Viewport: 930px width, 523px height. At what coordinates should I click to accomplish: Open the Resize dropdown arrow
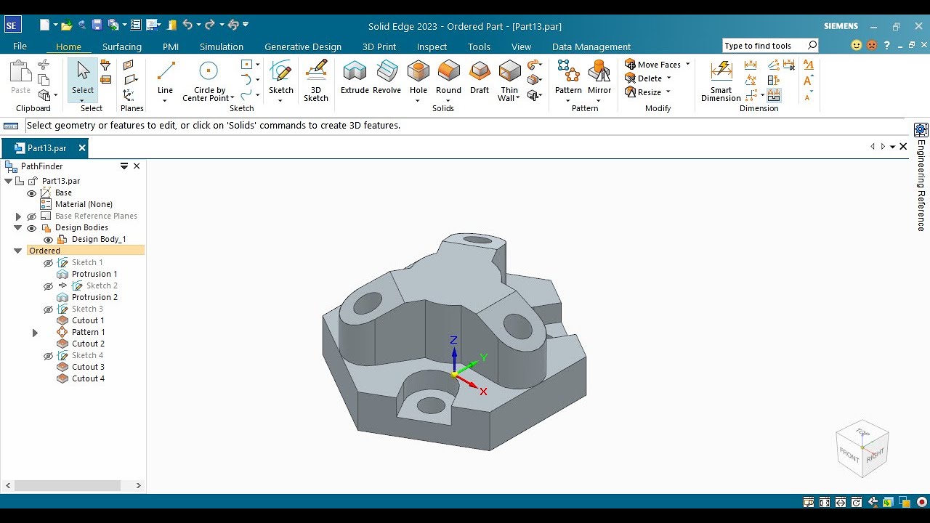tap(668, 92)
